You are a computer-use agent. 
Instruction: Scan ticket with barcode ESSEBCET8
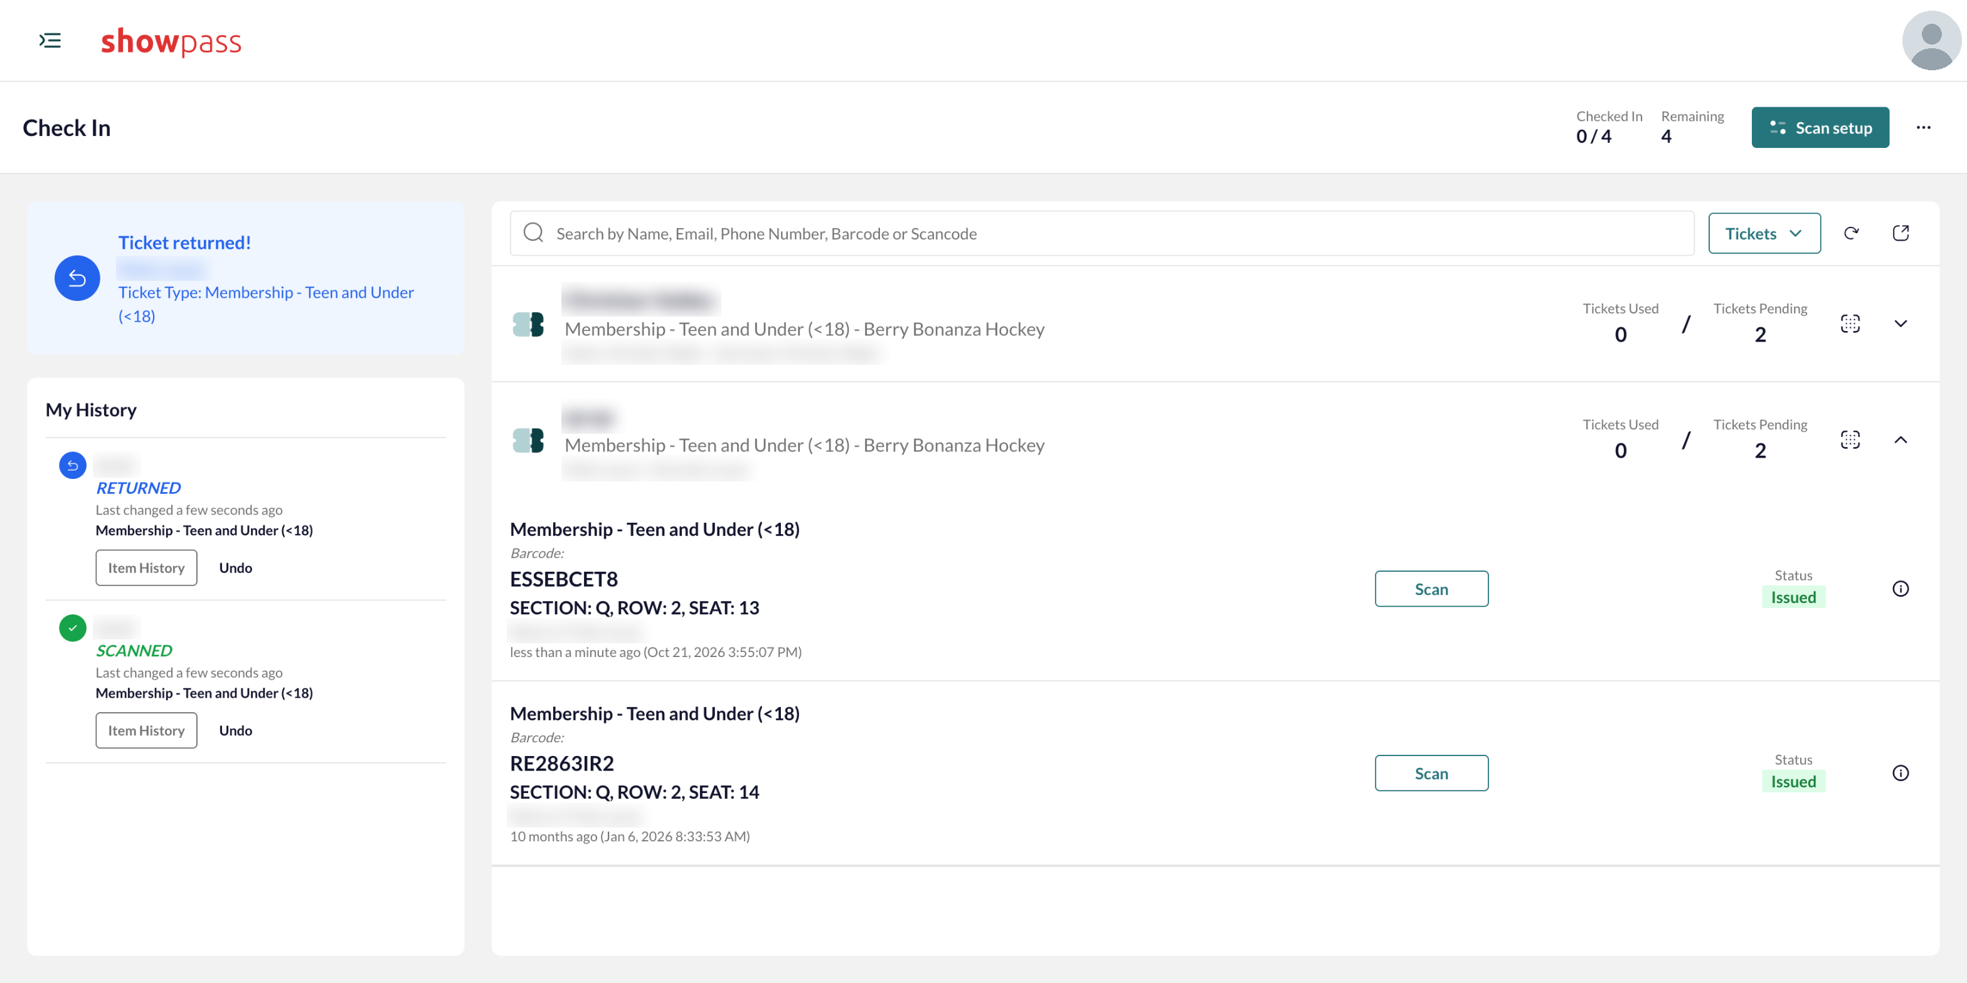[x=1431, y=589]
